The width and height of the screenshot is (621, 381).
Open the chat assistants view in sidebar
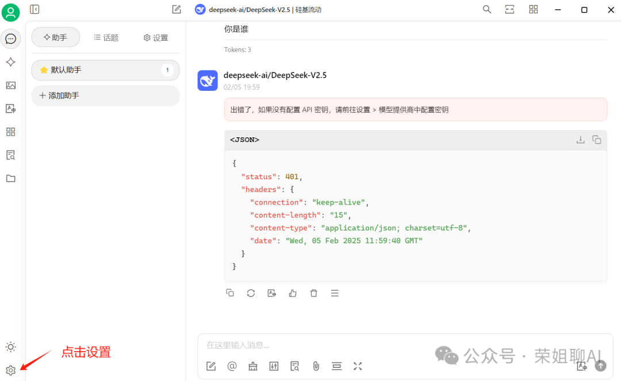[x=11, y=39]
